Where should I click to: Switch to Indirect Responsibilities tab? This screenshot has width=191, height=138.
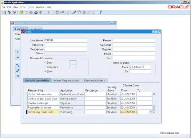coord(66,81)
